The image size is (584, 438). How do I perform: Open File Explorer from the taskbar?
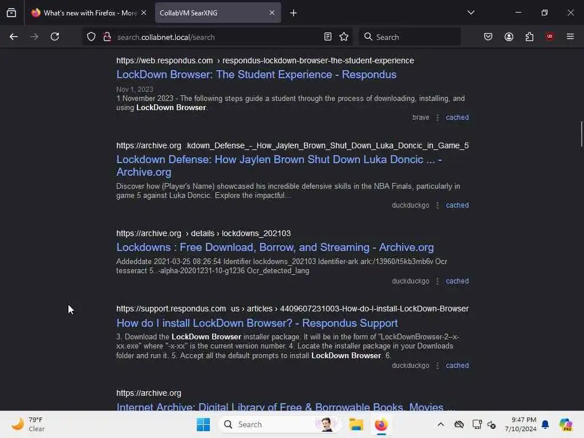(x=356, y=424)
